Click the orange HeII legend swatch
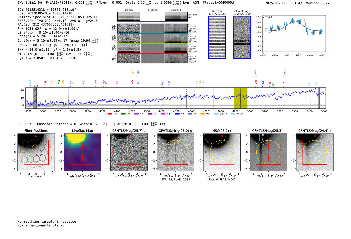Image resolution: width=351 pixels, height=239 pixels. pyautogui.click(x=203, y=114)
